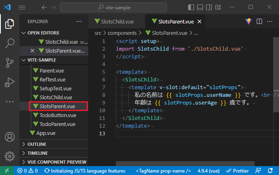
Task: Click the slotProps.userAge expression in line 9
Action: [190, 103]
